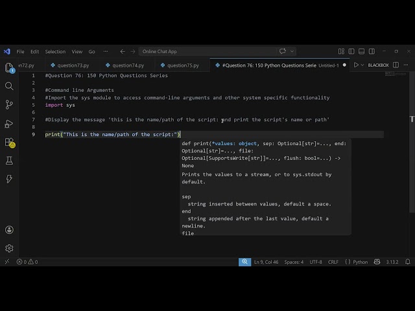Open the notifications bell
The width and height of the screenshot is (415, 311).
click(x=408, y=262)
